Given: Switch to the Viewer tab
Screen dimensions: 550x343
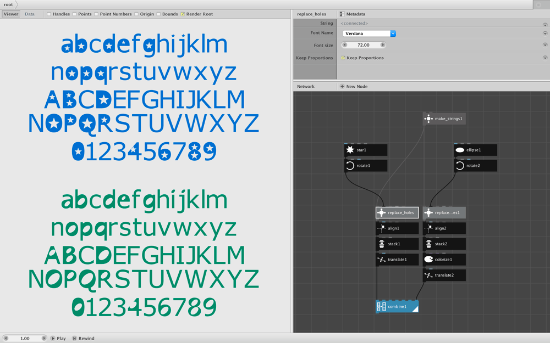Looking at the screenshot, I should coord(11,14).
